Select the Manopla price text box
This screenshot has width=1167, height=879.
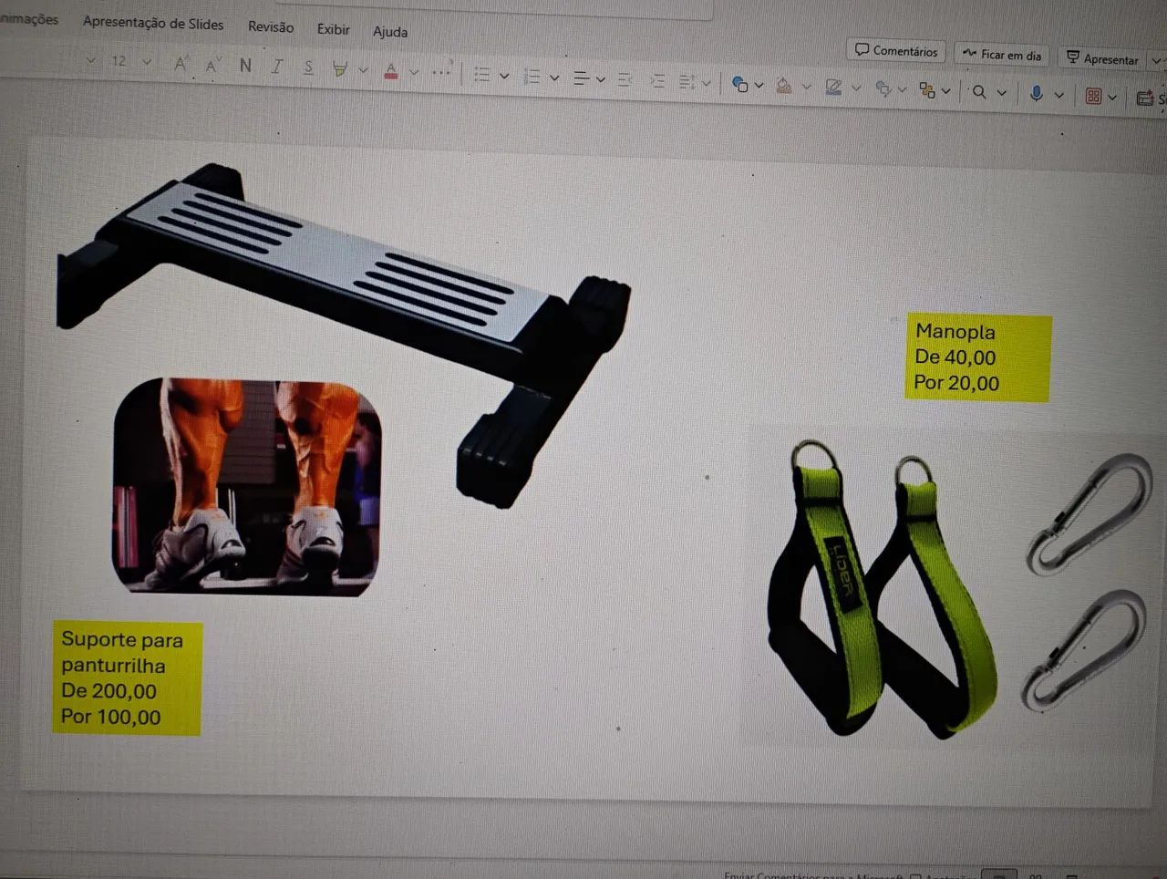pyautogui.click(x=978, y=357)
